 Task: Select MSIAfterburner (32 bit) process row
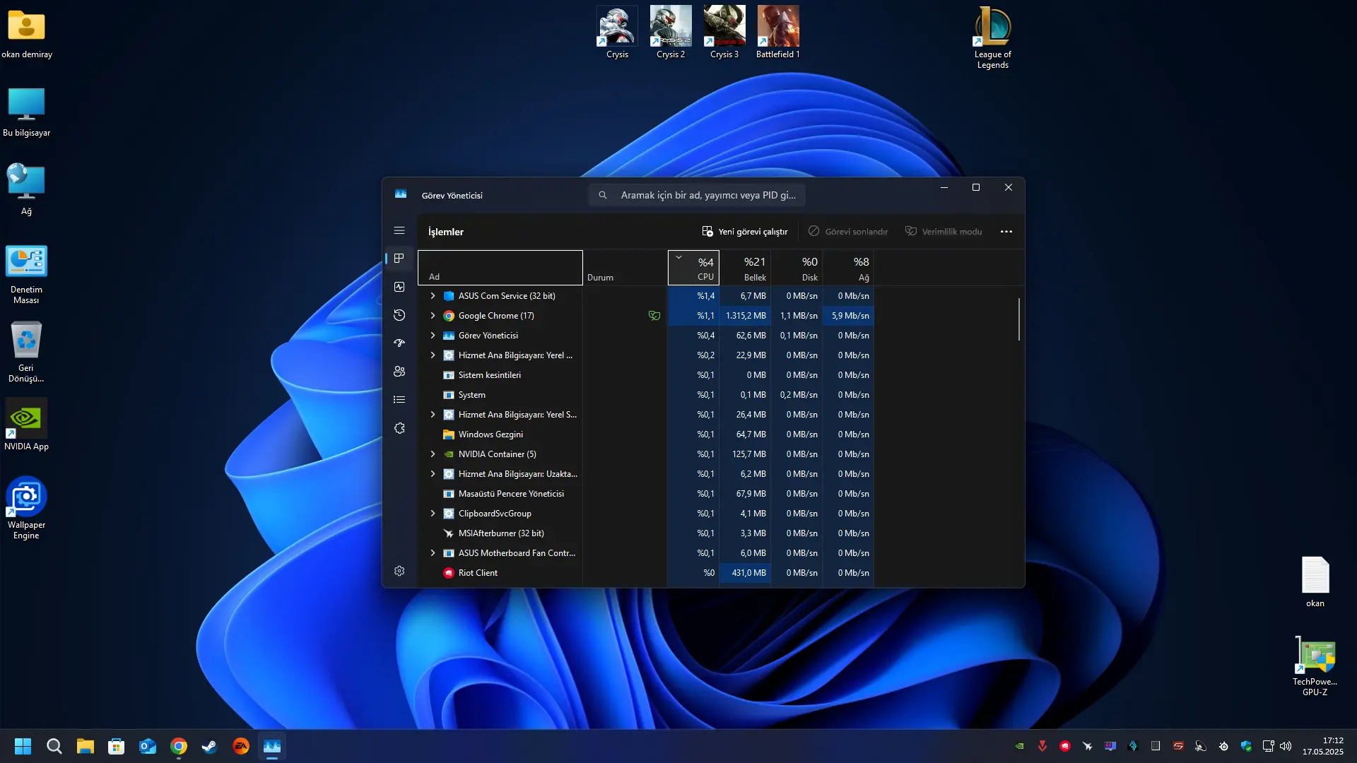(646, 533)
